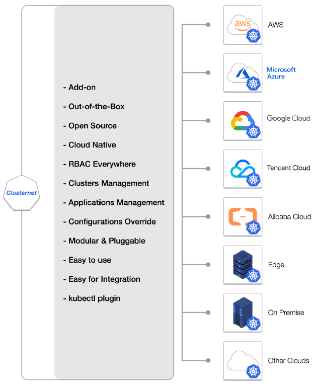318x387 pixels.
Task: Click the Tencent Cloud label
Action: 288,168
